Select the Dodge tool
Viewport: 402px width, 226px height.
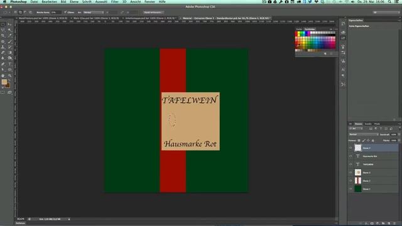tap(9, 58)
